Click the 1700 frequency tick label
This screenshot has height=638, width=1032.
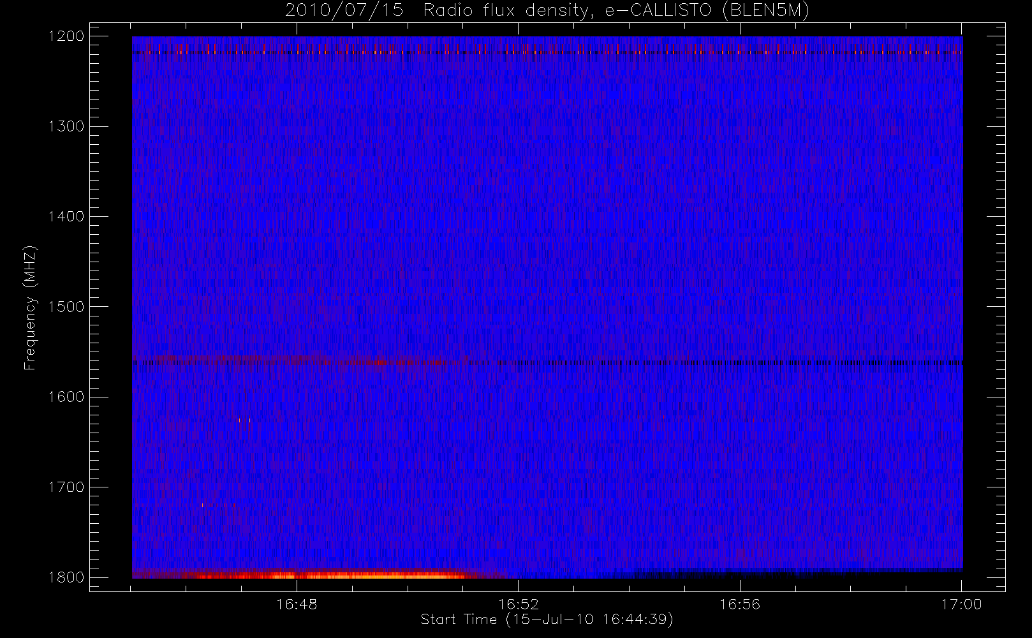[66, 487]
